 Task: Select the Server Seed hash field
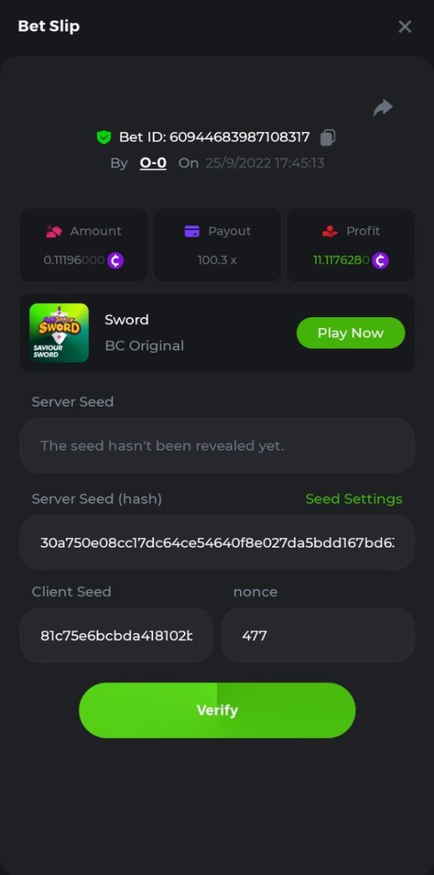point(217,542)
